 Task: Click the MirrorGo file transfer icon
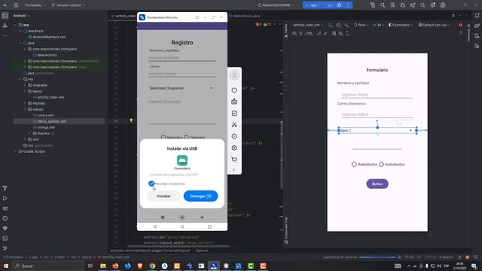[234, 113]
